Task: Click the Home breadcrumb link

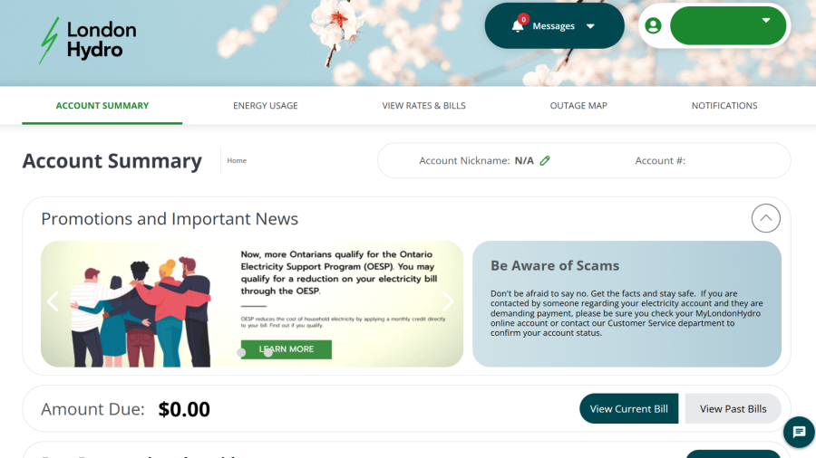Action: tap(237, 160)
